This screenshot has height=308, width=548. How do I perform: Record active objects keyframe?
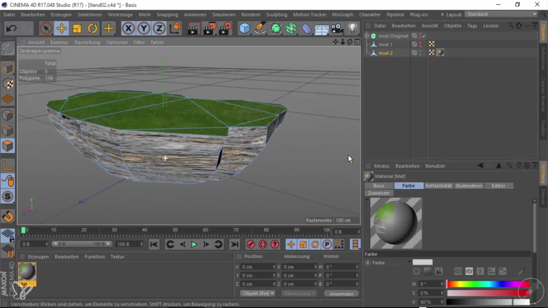coord(251,244)
